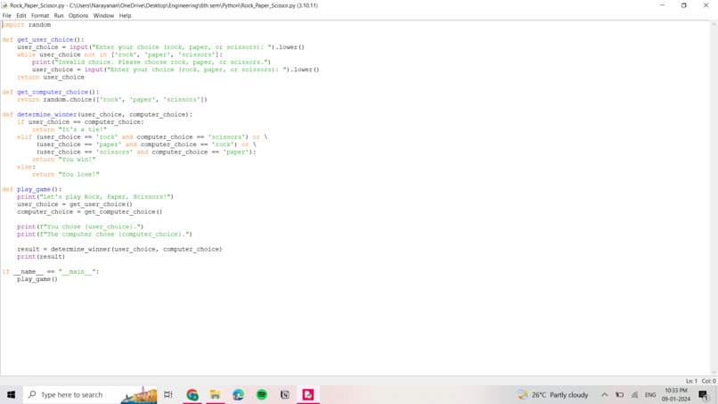Image resolution: width=718 pixels, height=404 pixels.
Task: Click the battery icon in system tray
Action: point(619,394)
